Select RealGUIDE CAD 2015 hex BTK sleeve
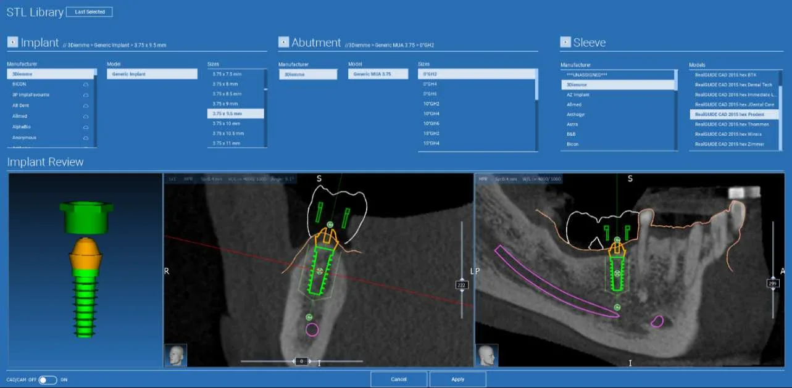 coord(733,75)
